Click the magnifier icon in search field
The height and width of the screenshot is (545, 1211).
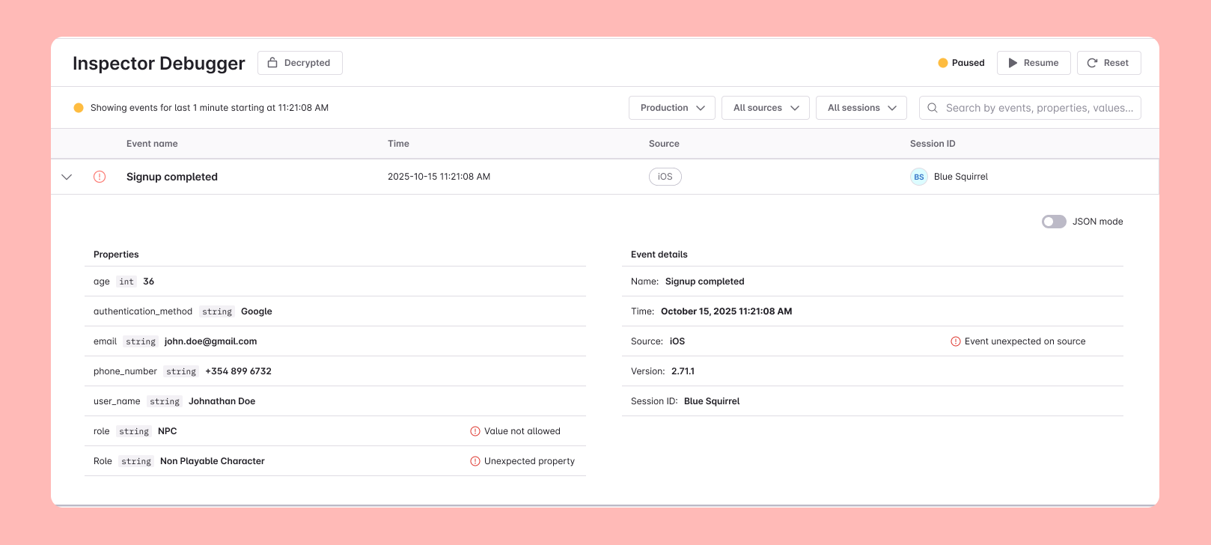point(933,108)
